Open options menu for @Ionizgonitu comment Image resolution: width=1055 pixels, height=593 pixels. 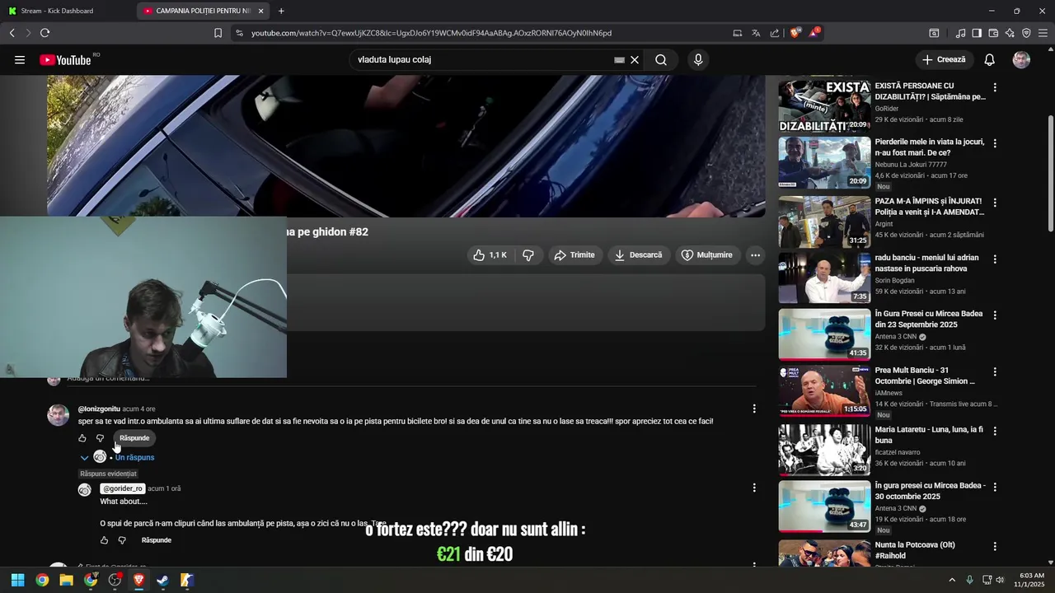(x=754, y=409)
